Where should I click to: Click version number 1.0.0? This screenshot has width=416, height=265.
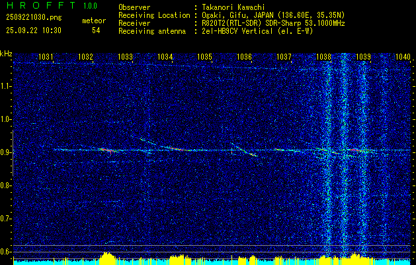[x=90, y=6]
